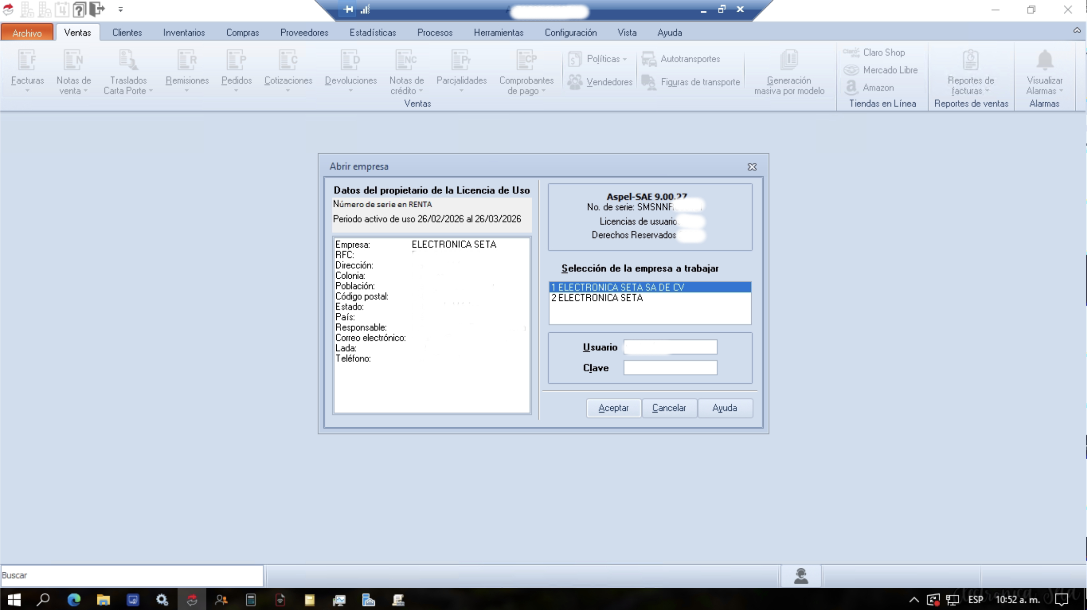Collapse the ribbon with the top-right chevron

[x=1077, y=30]
